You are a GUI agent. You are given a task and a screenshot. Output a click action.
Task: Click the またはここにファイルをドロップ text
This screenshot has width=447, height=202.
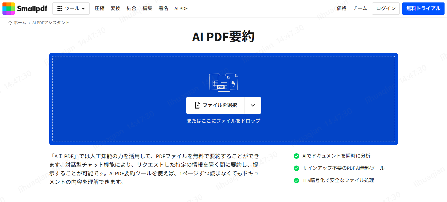coord(224,121)
